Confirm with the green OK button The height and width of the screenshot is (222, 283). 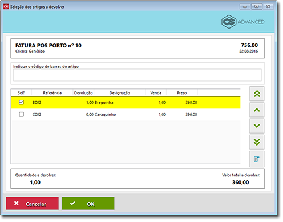pyautogui.click(x=88, y=204)
